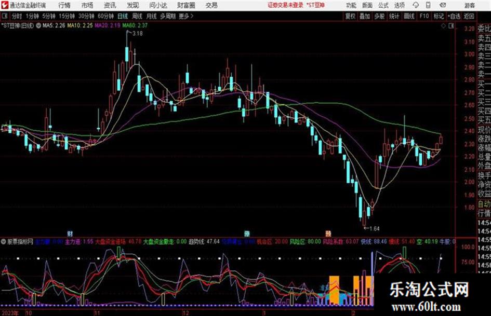This screenshot has width=491, height=316.
Task: Click the orange 预 marker on chart
Action: click(x=328, y=233)
